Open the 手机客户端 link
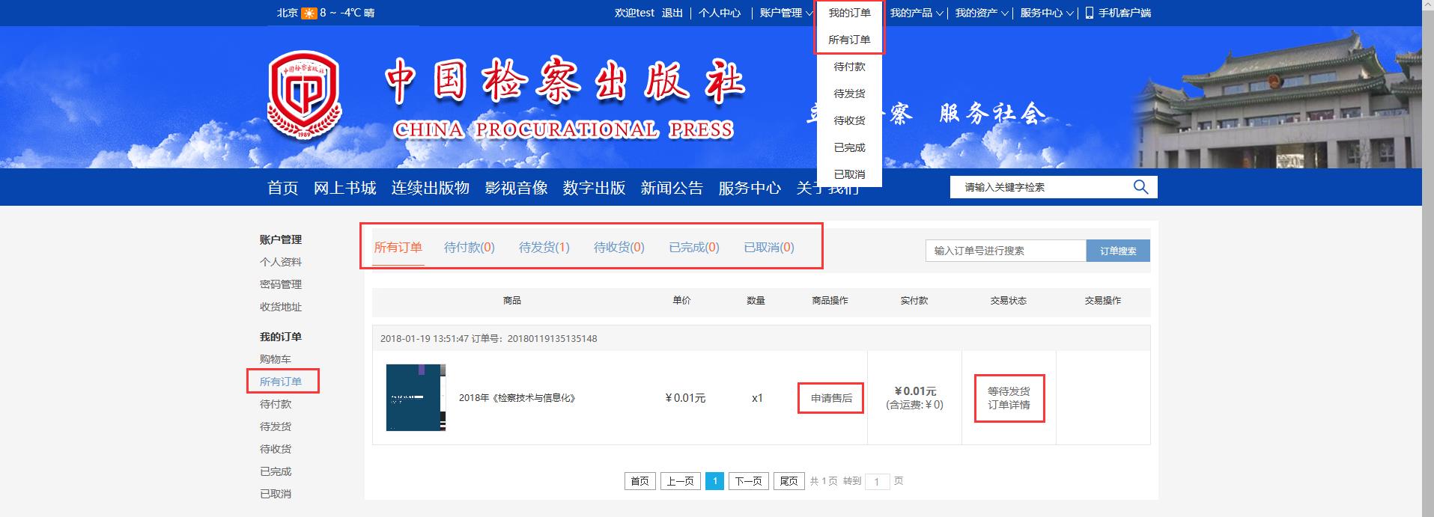Image resolution: width=1434 pixels, height=517 pixels. point(1125,13)
